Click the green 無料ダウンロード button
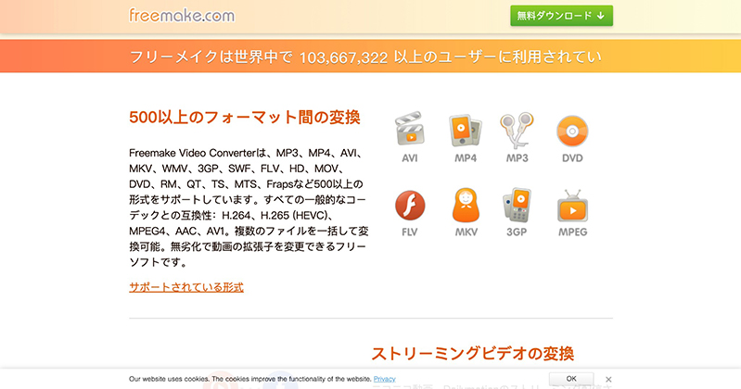The image size is (741, 389). click(561, 16)
